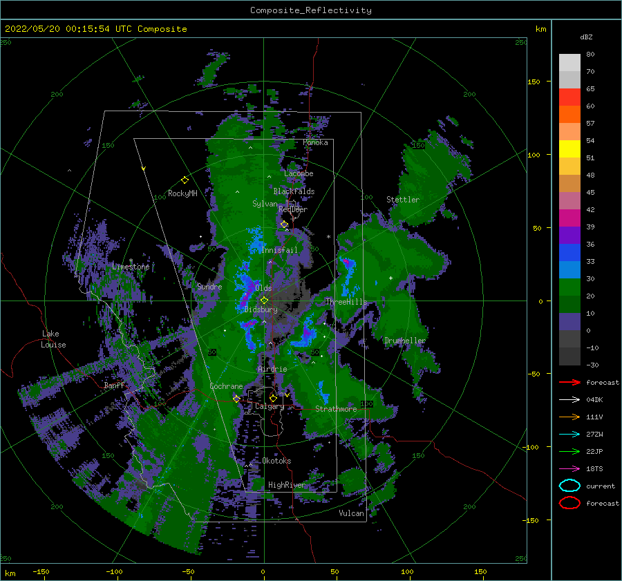Click the orange 111V arrow in the legend
The height and width of the screenshot is (581, 622).
pyautogui.click(x=569, y=417)
